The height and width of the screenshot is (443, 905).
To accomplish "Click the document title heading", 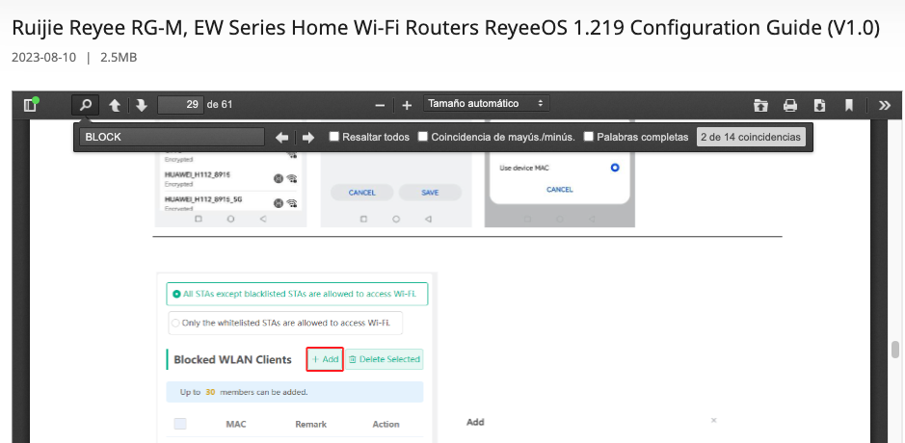I will tap(445, 28).
